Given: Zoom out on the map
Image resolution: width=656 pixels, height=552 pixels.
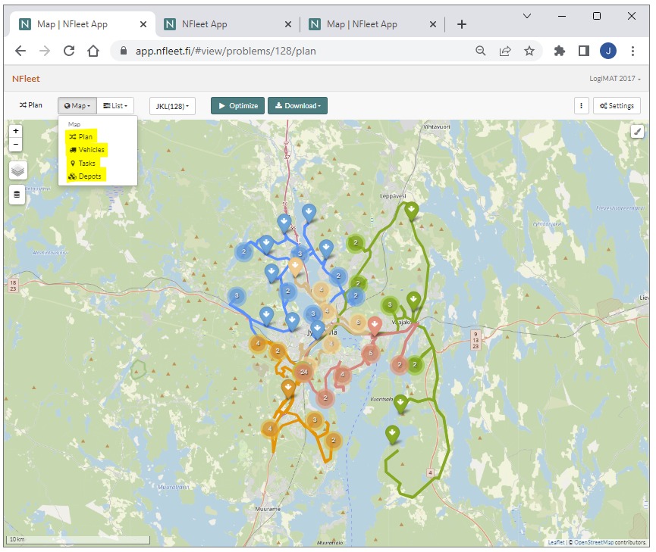Looking at the screenshot, I should pos(16,145).
